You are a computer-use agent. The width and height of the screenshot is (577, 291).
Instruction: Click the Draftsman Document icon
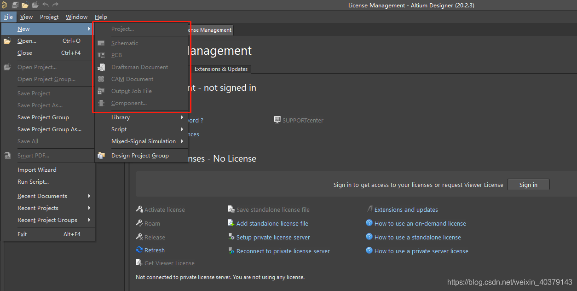[x=101, y=67]
